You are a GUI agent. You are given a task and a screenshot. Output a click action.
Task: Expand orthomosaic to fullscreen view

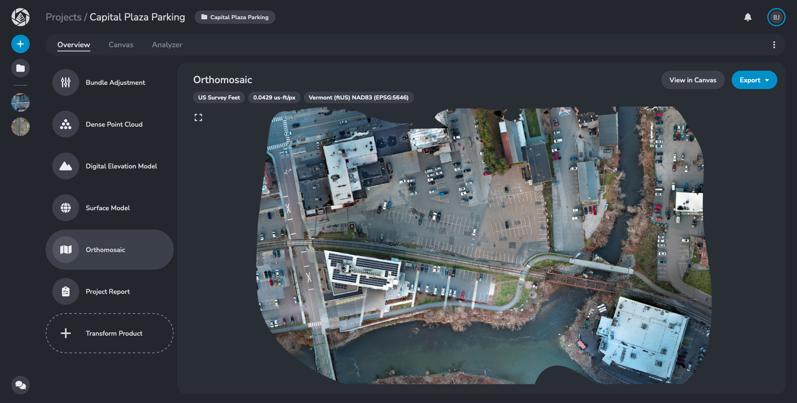198,118
